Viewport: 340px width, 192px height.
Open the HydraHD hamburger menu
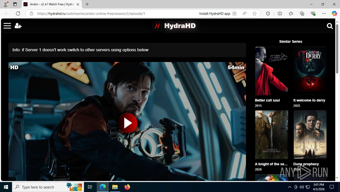7,26
